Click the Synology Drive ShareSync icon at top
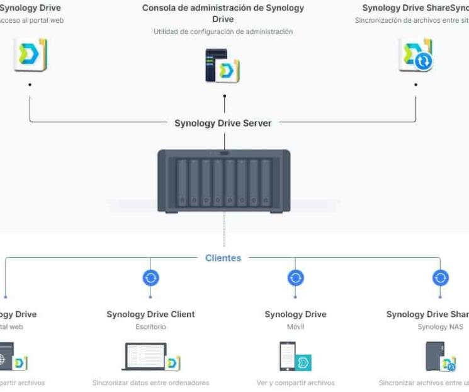The width and height of the screenshot is (469, 392). pyautogui.click(x=415, y=55)
